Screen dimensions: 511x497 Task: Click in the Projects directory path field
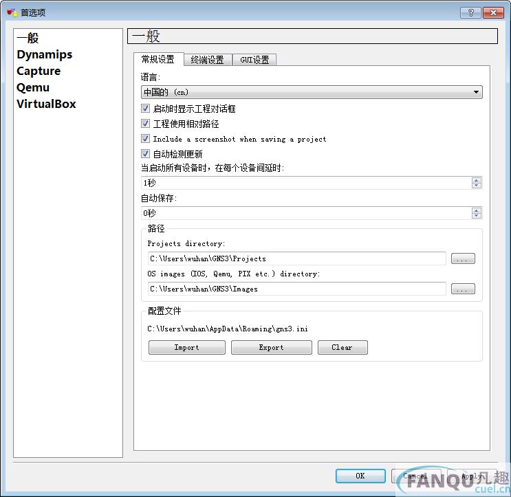[x=296, y=259]
